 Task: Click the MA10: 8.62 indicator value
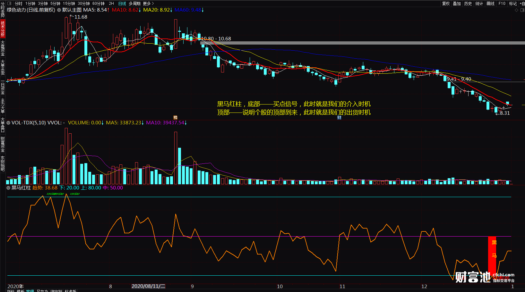pyautogui.click(x=126, y=10)
